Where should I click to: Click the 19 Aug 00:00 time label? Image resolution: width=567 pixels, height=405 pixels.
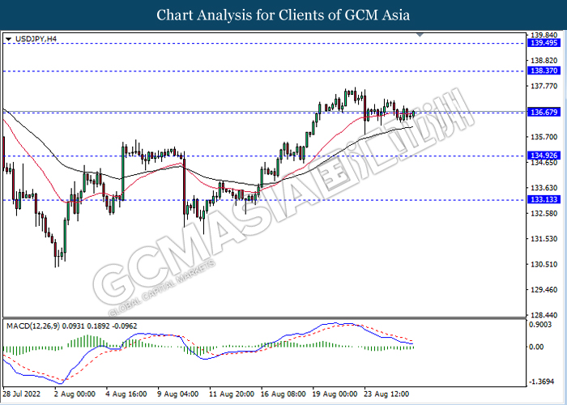335,394
